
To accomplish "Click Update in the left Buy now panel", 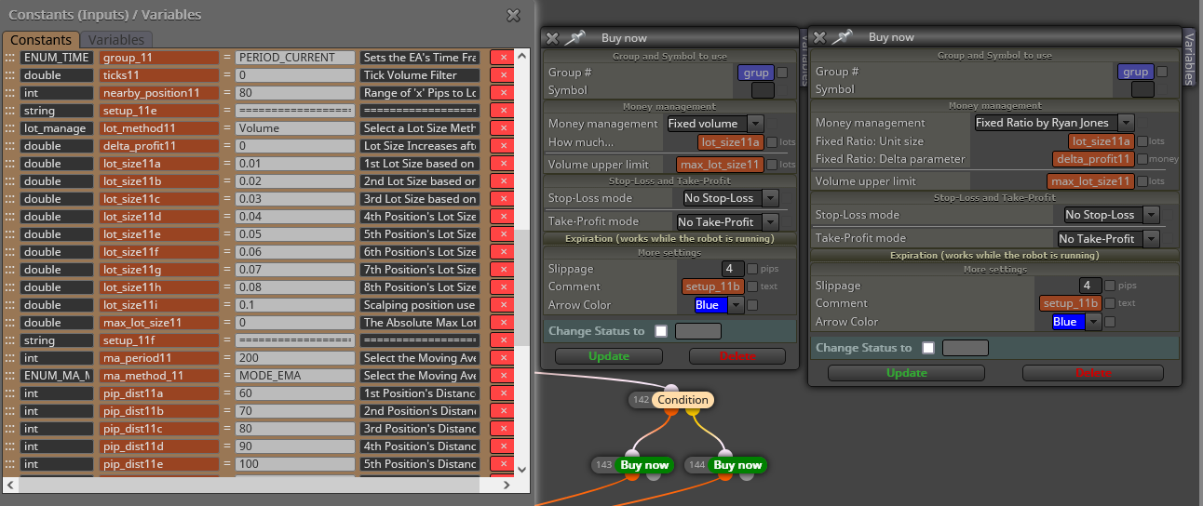I will [609, 356].
